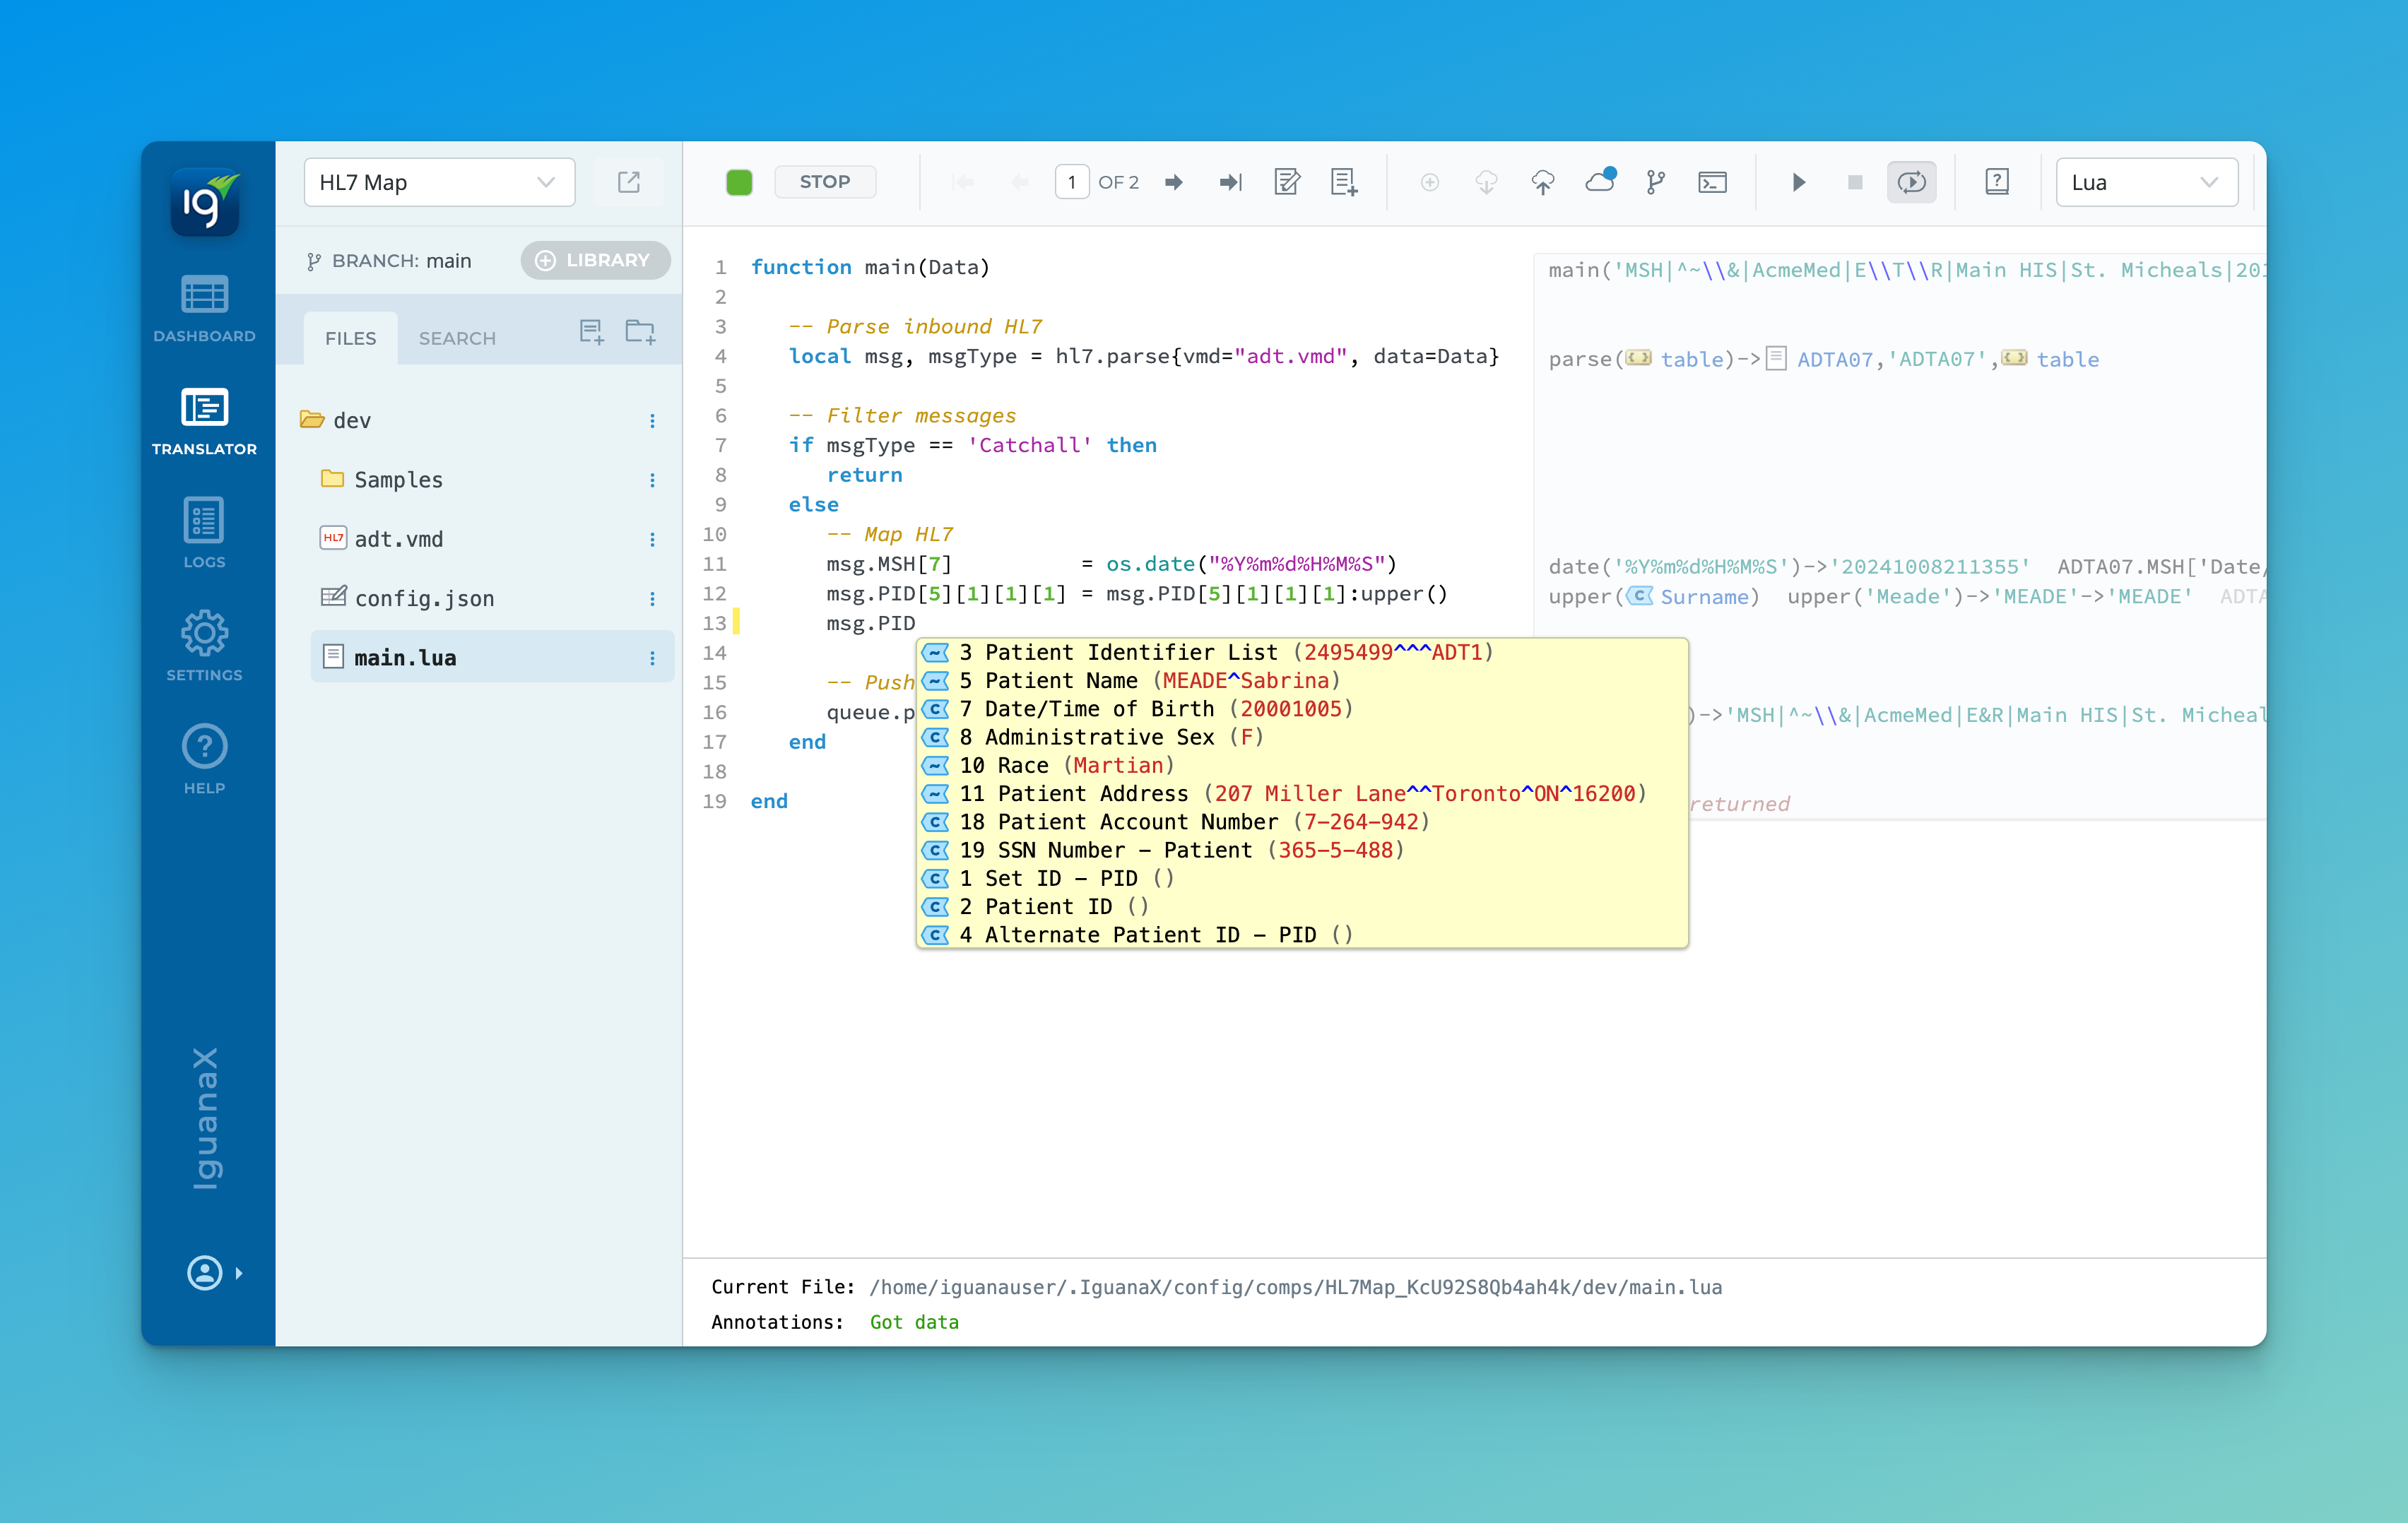2408x1523 pixels.
Task: Open the help book icon in toolbar
Action: pos(1997,182)
